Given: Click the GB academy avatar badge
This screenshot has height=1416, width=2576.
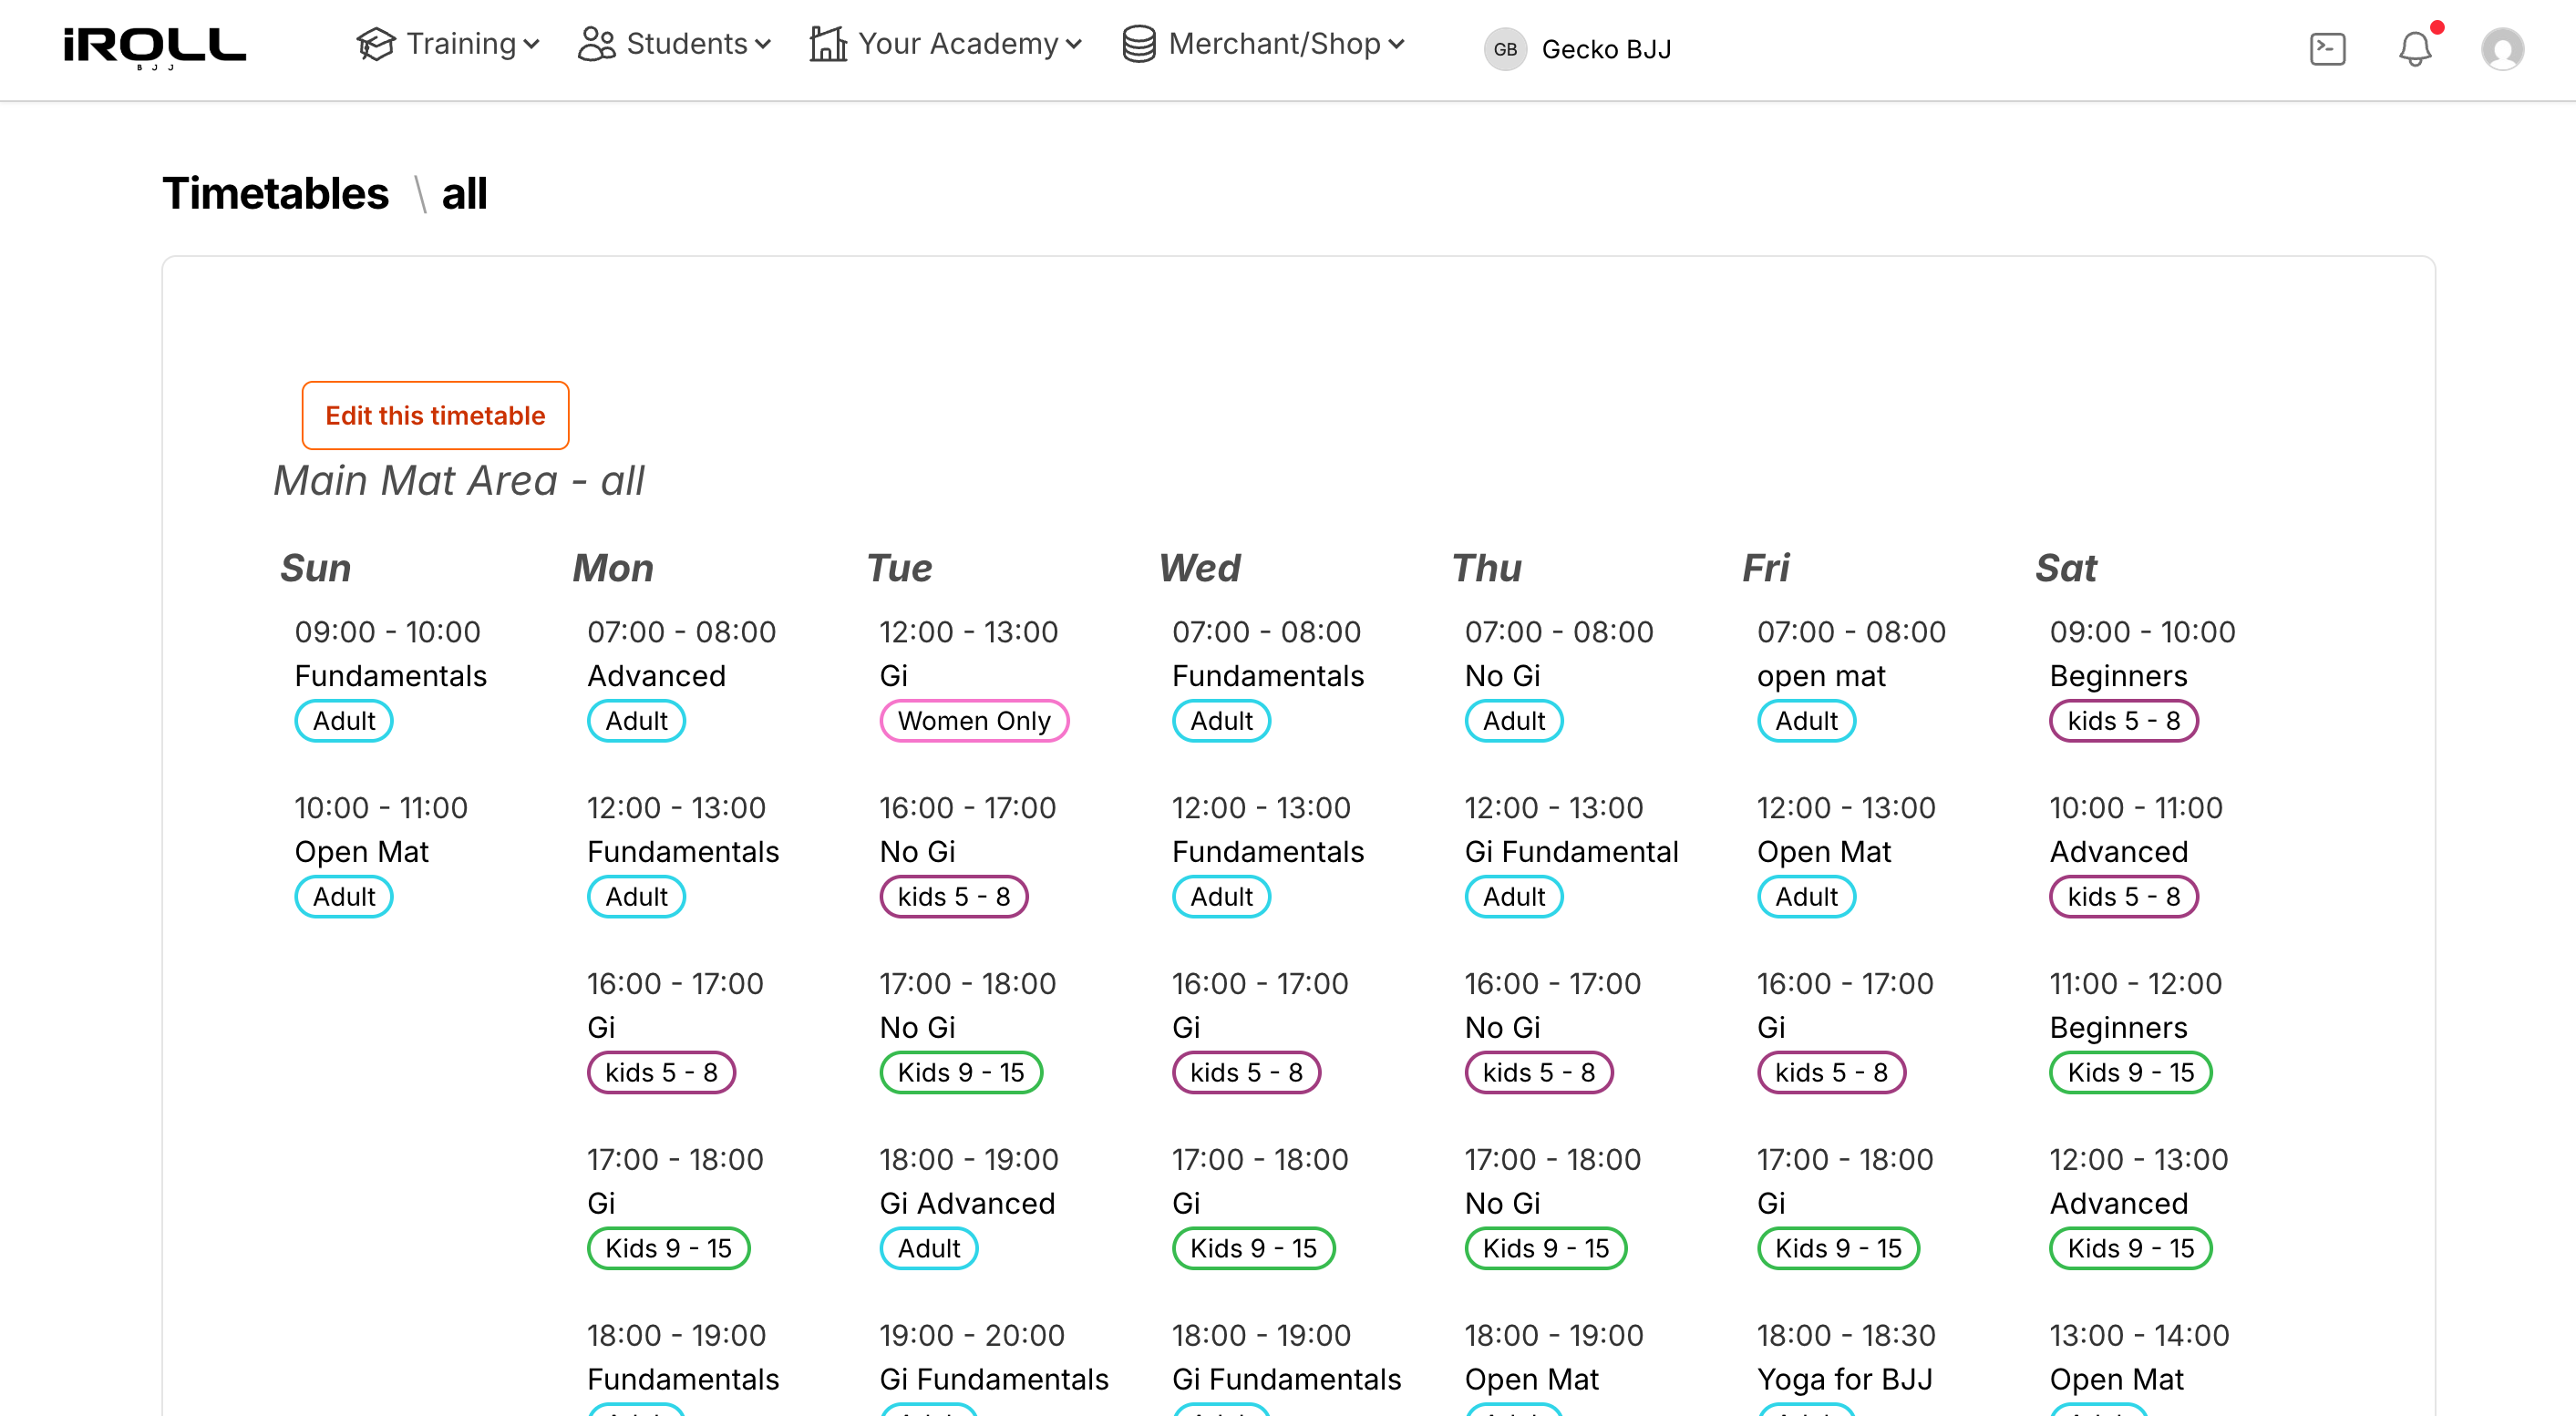Looking at the screenshot, I should pos(1505,49).
